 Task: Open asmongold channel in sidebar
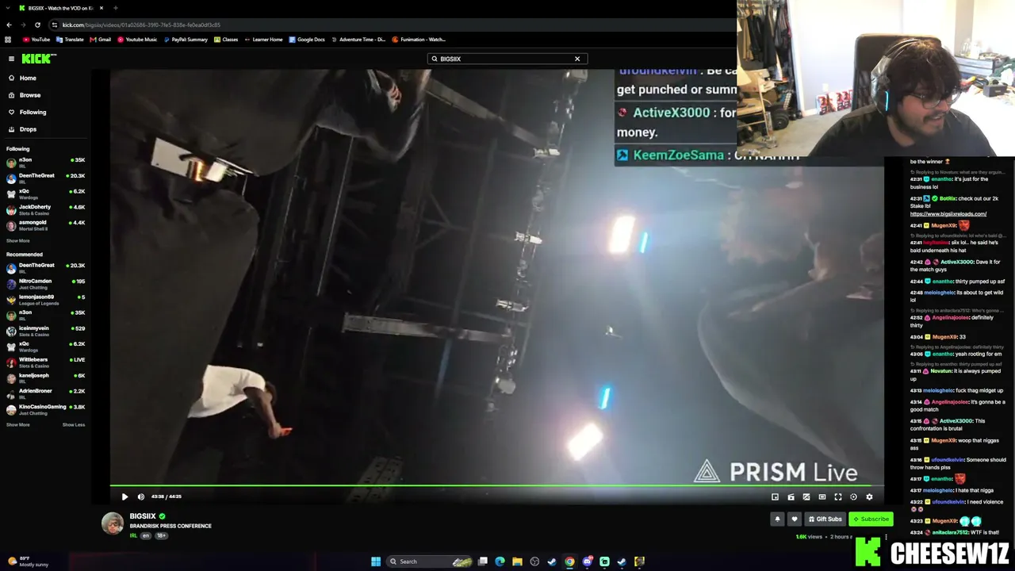click(45, 225)
